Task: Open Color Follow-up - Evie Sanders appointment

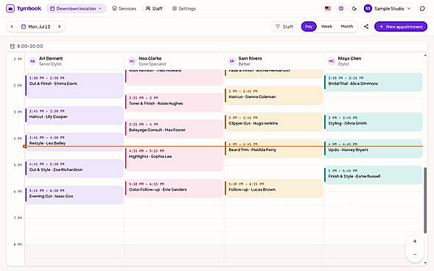Action: pyautogui.click(x=174, y=189)
